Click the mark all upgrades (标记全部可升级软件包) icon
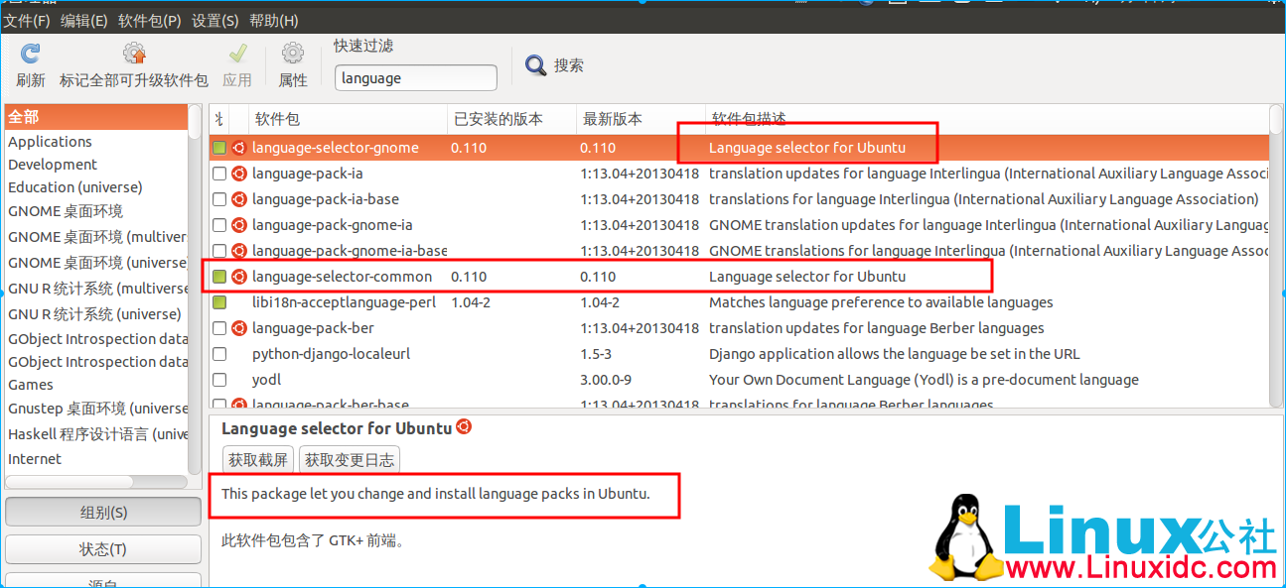This screenshot has height=588, width=1286. point(134,55)
